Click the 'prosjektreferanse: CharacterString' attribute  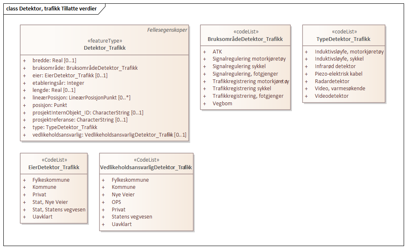pos(80,120)
